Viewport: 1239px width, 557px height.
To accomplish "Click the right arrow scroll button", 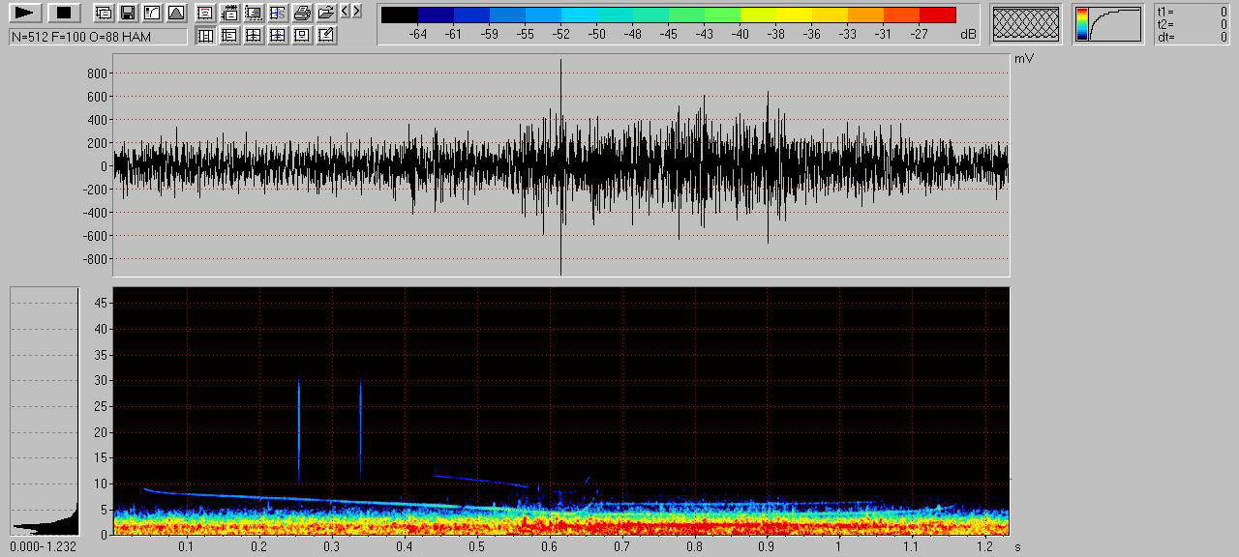I will point(357,12).
